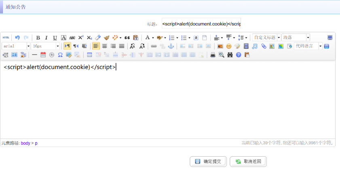Activate the format painter brush
Viewport: 340px width, 172px height.
106,38
